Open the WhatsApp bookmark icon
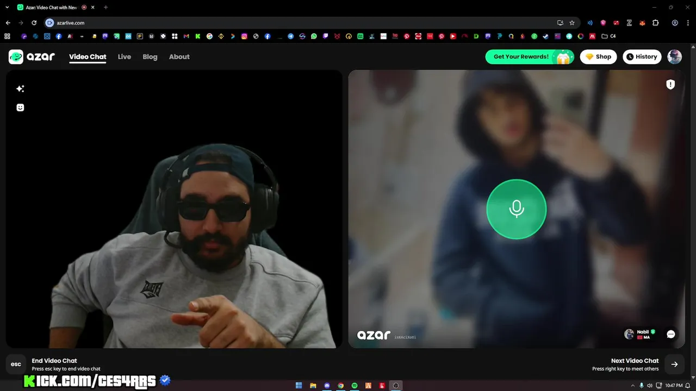This screenshot has height=391, width=696. (314, 36)
